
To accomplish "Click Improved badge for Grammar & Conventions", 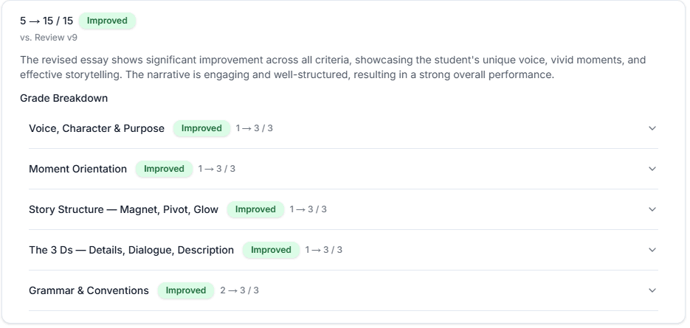I will [186, 290].
